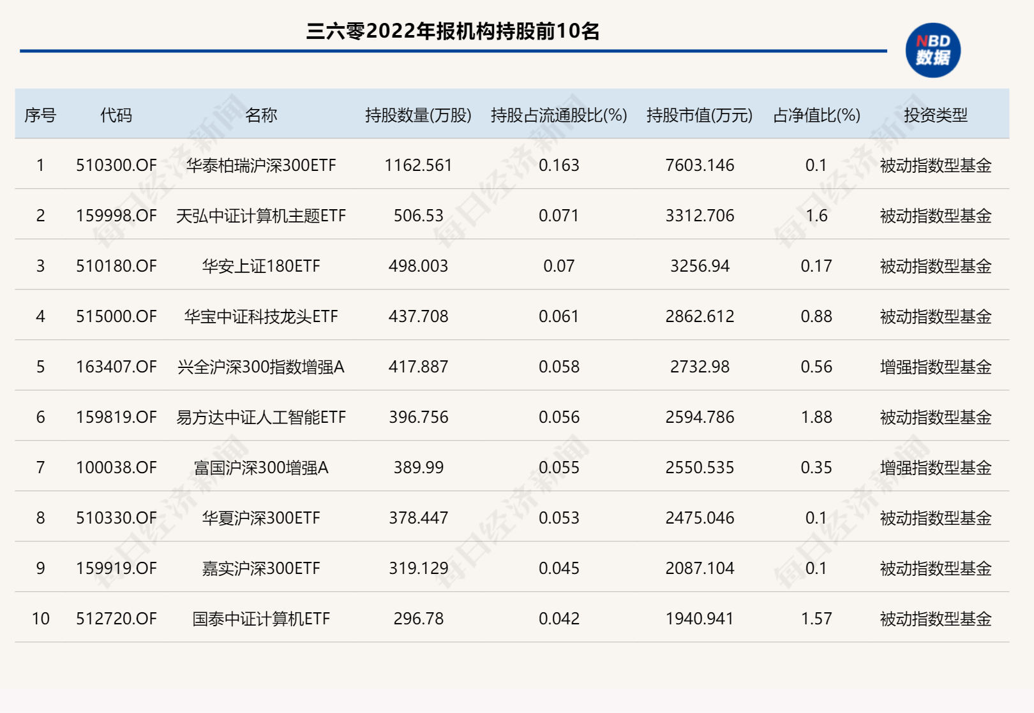Click fund code 512720.OF

(x=116, y=619)
